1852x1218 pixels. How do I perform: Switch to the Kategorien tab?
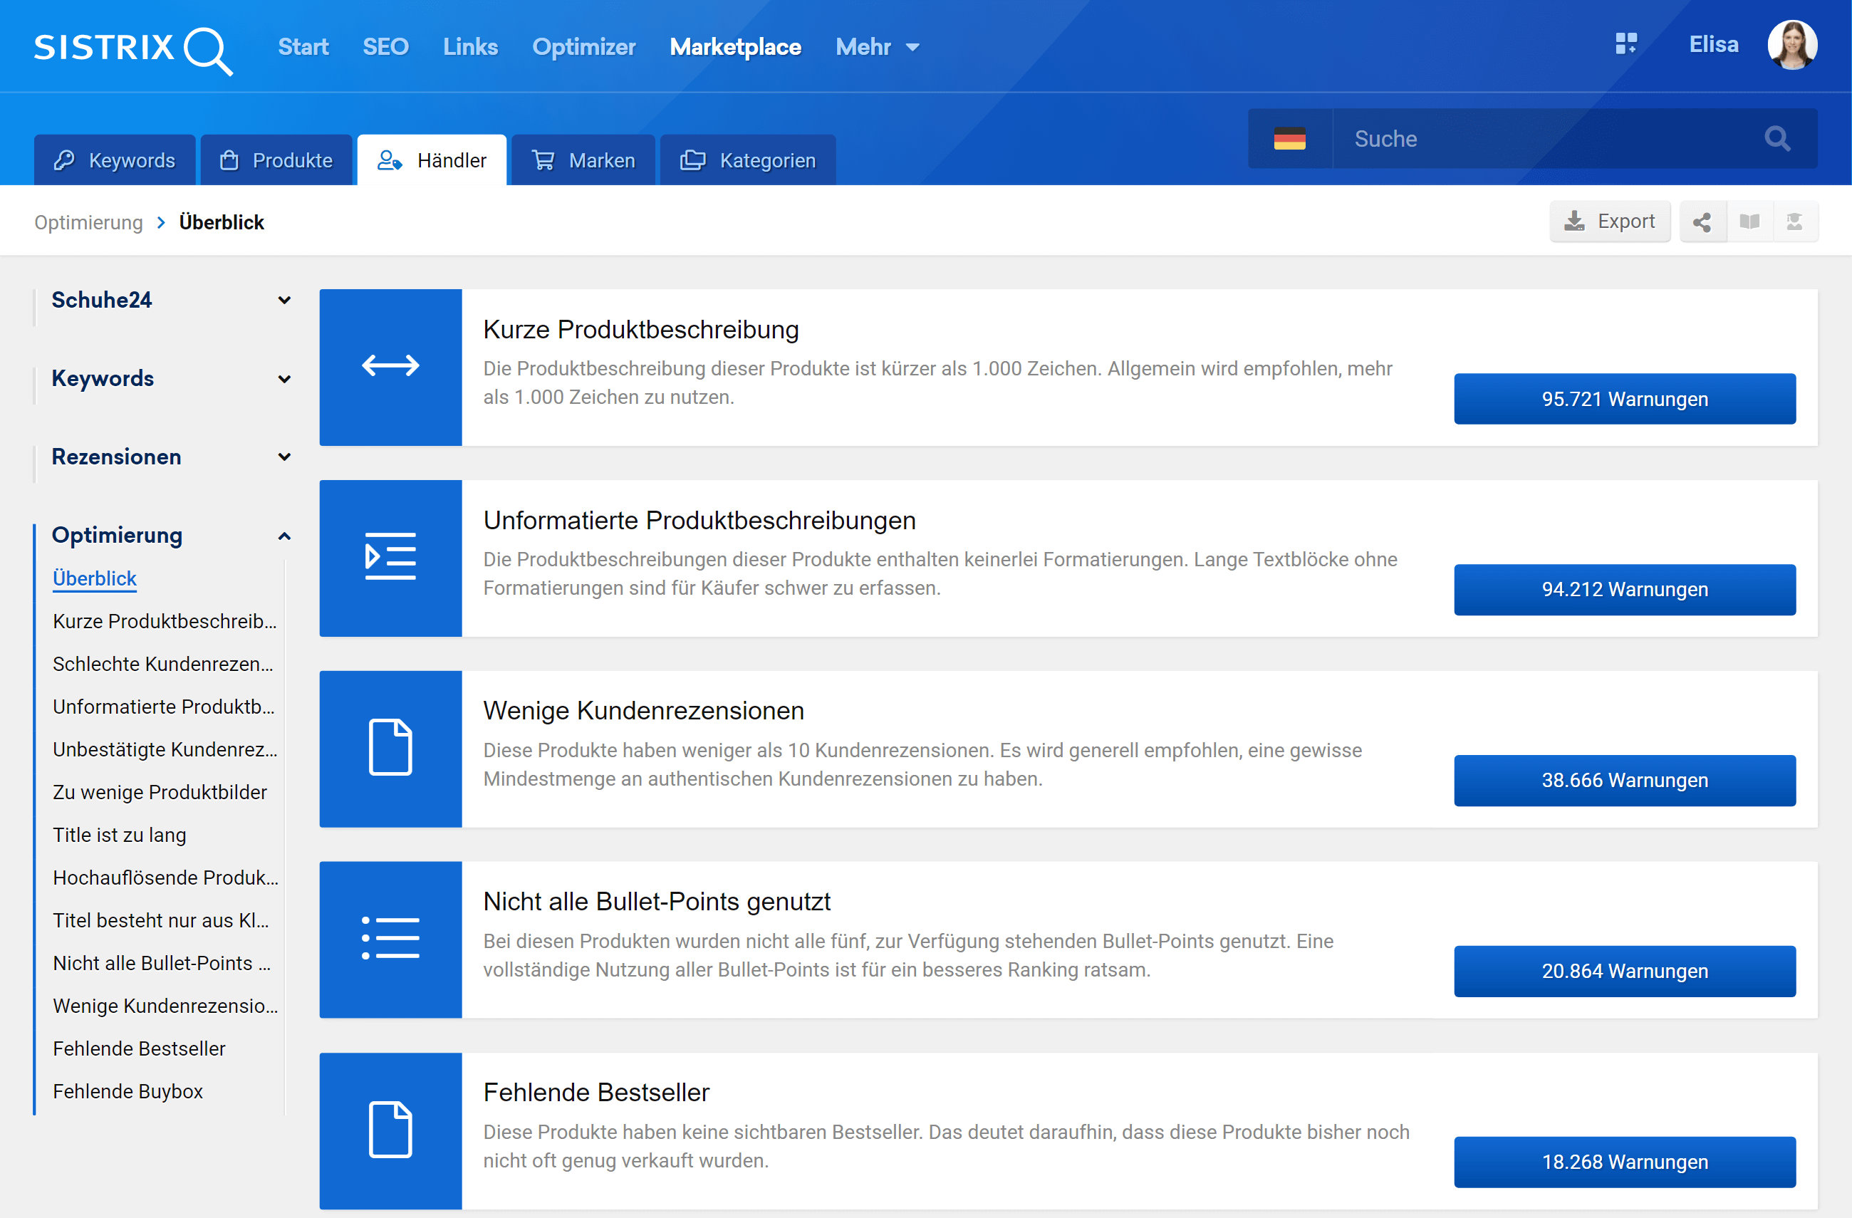coord(748,161)
